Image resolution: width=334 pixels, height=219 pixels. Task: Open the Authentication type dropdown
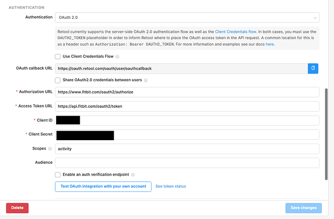tap(187, 17)
